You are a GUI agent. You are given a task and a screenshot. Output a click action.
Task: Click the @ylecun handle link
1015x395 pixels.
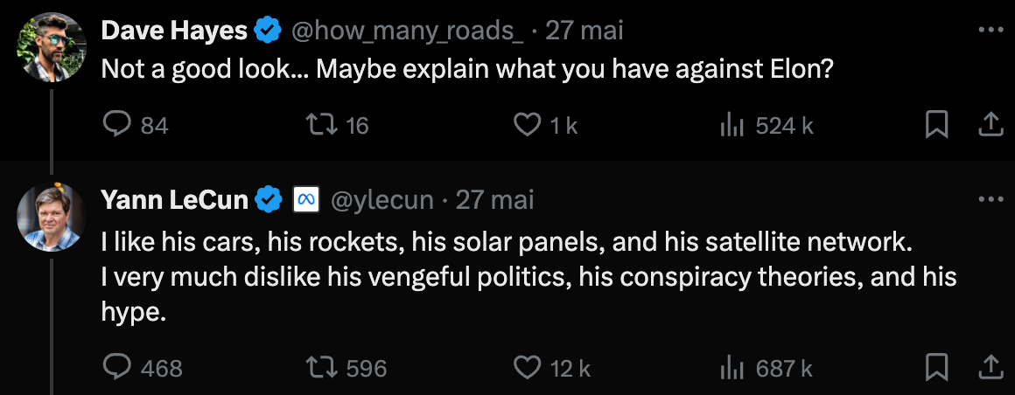381,200
